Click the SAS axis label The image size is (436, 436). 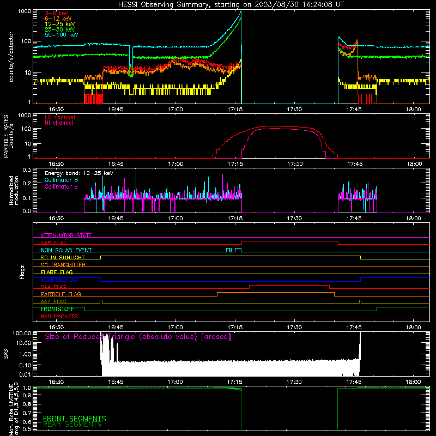point(5,354)
